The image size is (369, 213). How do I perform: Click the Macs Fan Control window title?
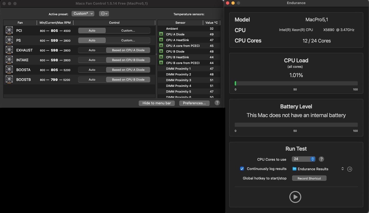pos(112,4)
